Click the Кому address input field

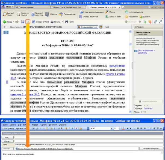coord(89,137)
